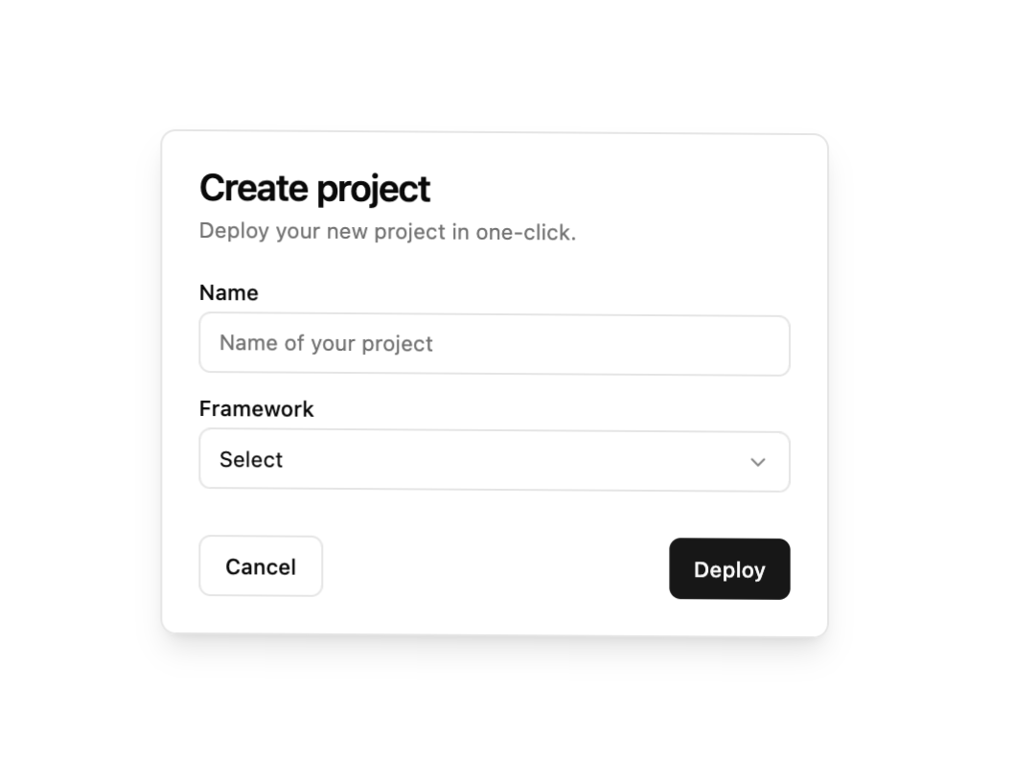
Task: Click the Deploy button
Action: [729, 569]
